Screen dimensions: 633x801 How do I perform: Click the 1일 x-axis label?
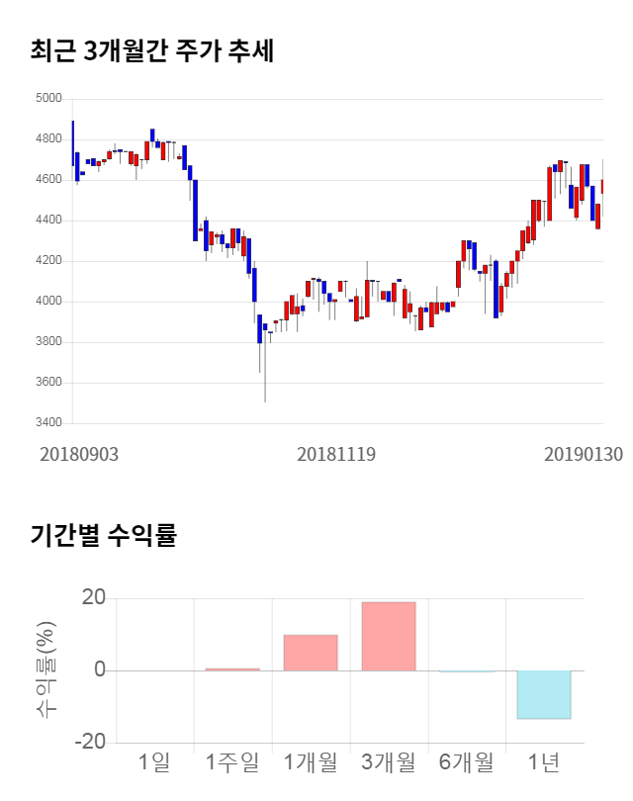coord(155,762)
